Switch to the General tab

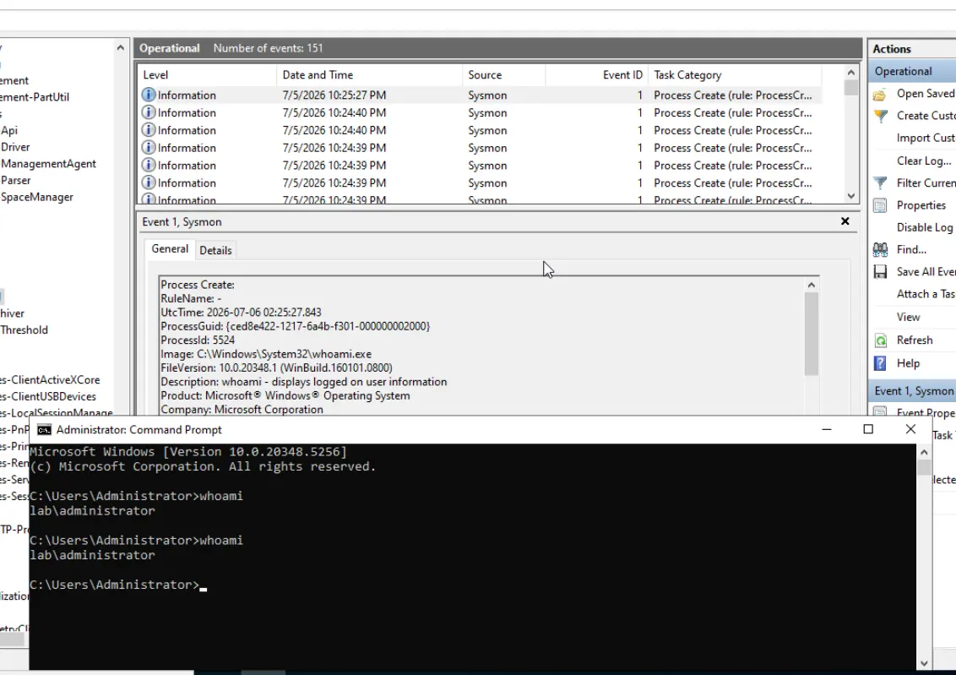(x=170, y=248)
